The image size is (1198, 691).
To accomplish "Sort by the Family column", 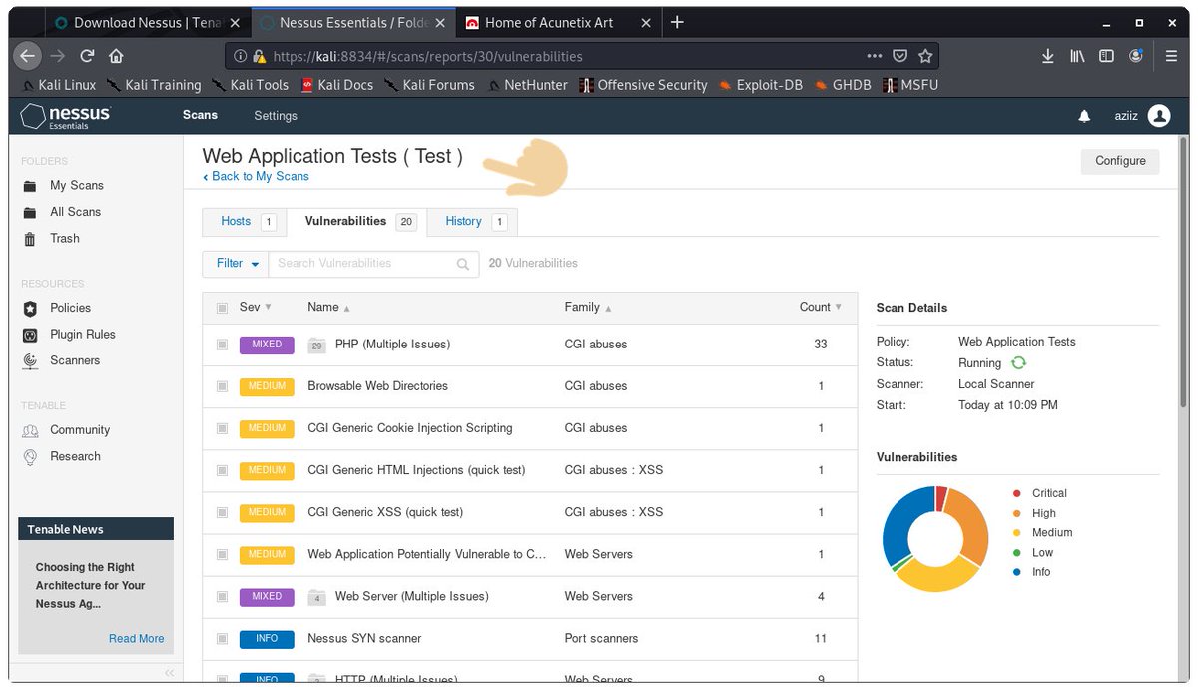I will (588, 307).
